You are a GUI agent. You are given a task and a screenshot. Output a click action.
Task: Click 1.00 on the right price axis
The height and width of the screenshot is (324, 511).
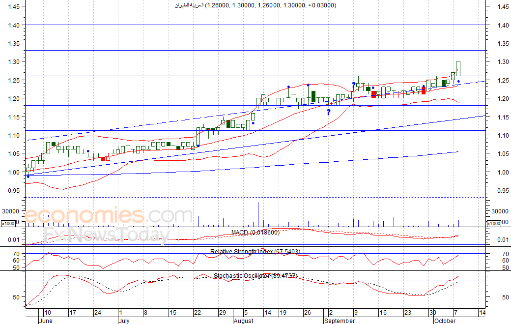(503, 172)
